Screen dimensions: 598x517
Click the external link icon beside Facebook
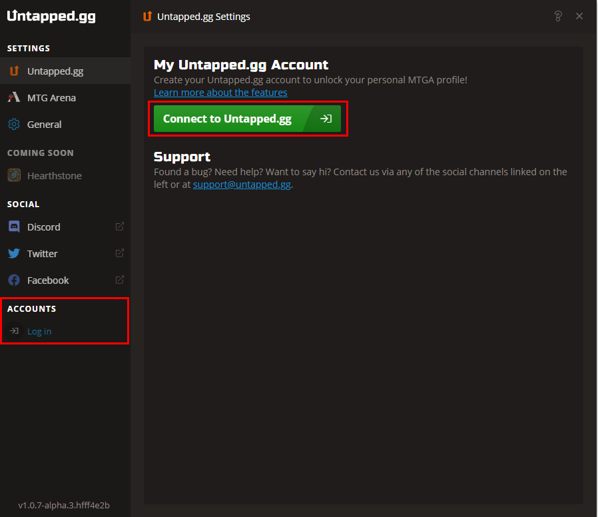[119, 280]
